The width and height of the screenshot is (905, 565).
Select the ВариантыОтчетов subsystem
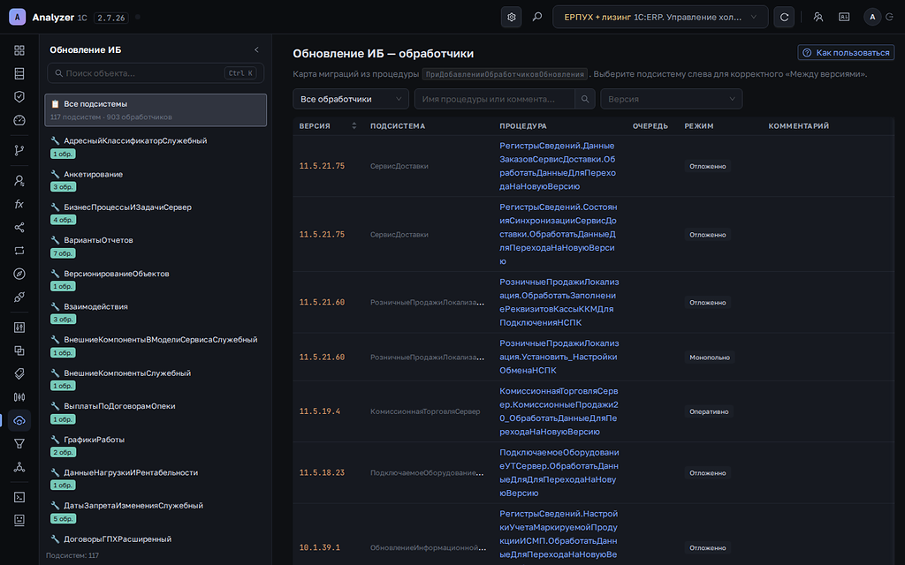pos(156,246)
